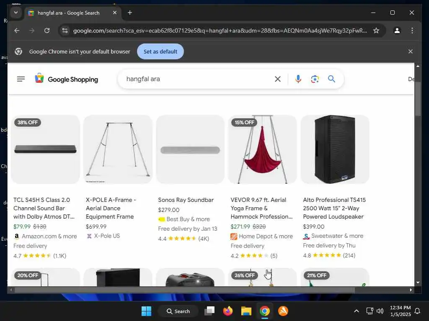The height and width of the screenshot is (321, 429).
Task: Reload the page using refresh icon
Action: (x=47, y=31)
